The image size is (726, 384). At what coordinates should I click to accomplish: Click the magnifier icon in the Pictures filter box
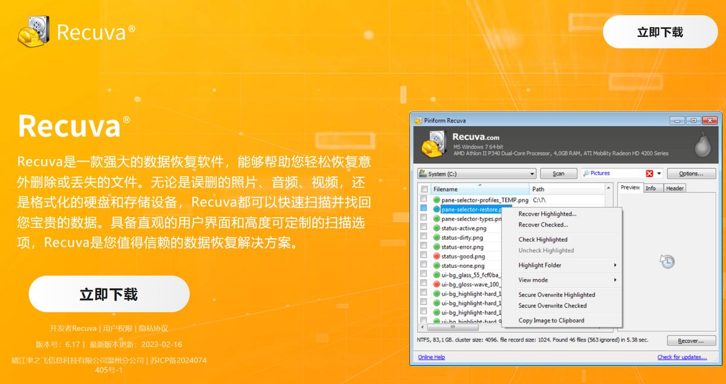point(586,173)
